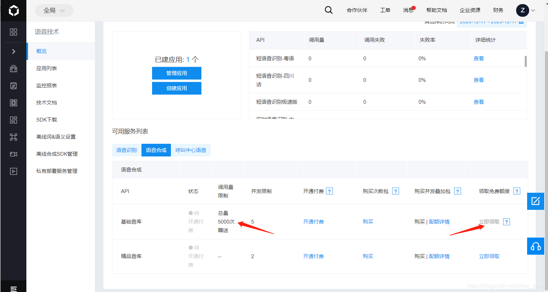Screen dimensions: 548x292
Task: Click the search magnifier icon
Action: click(x=328, y=10)
